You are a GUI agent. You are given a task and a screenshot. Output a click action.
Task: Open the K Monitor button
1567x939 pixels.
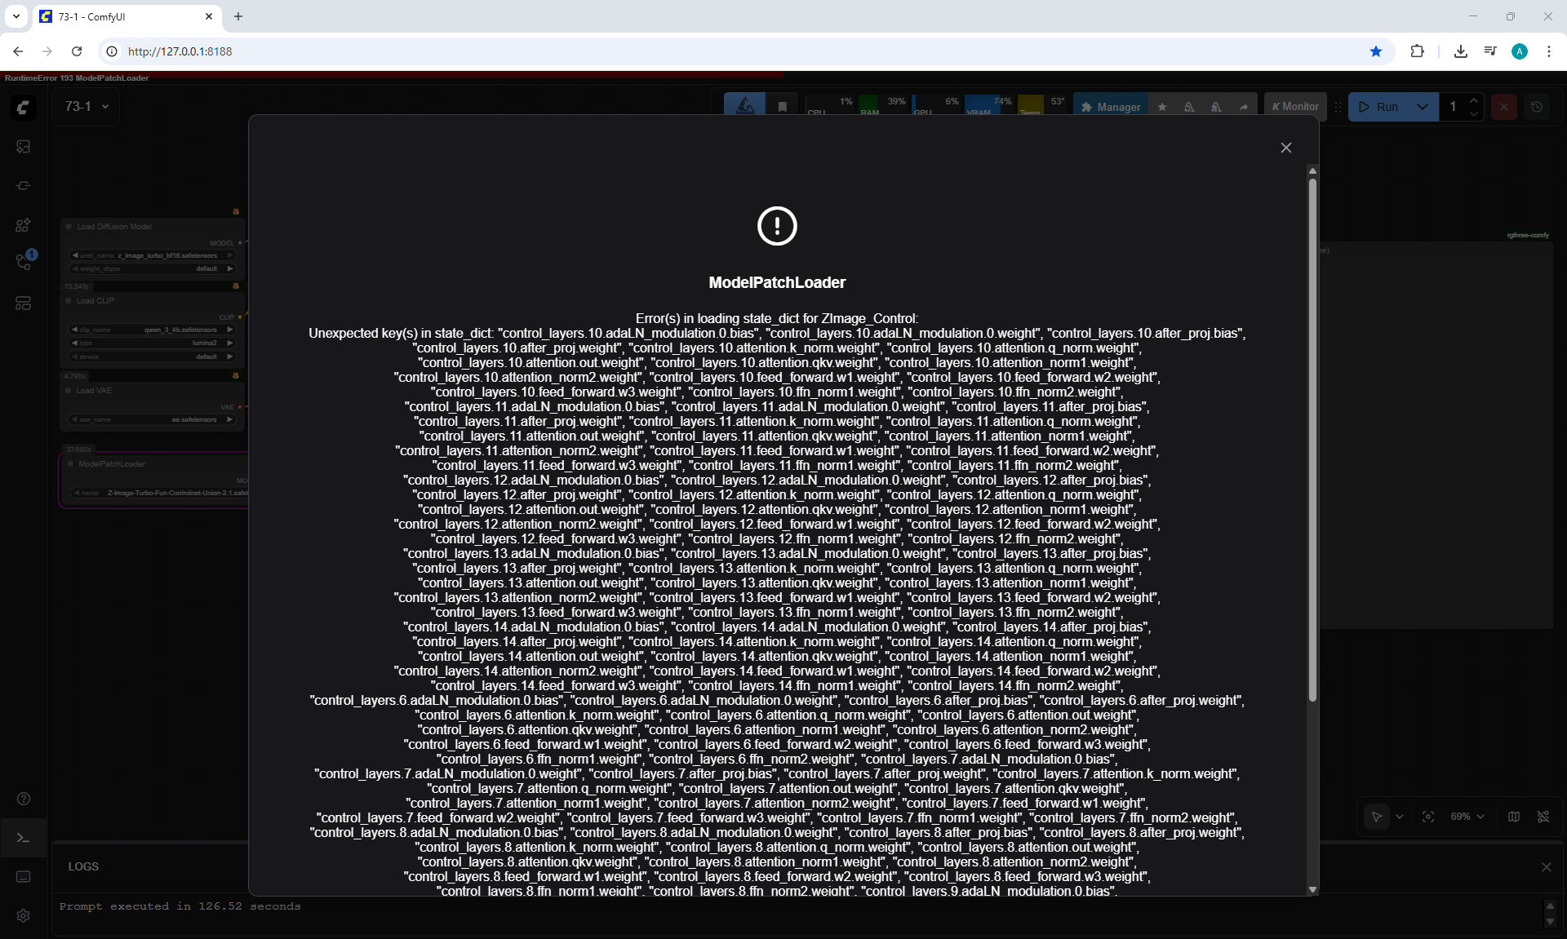pyautogui.click(x=1294, y=107)
